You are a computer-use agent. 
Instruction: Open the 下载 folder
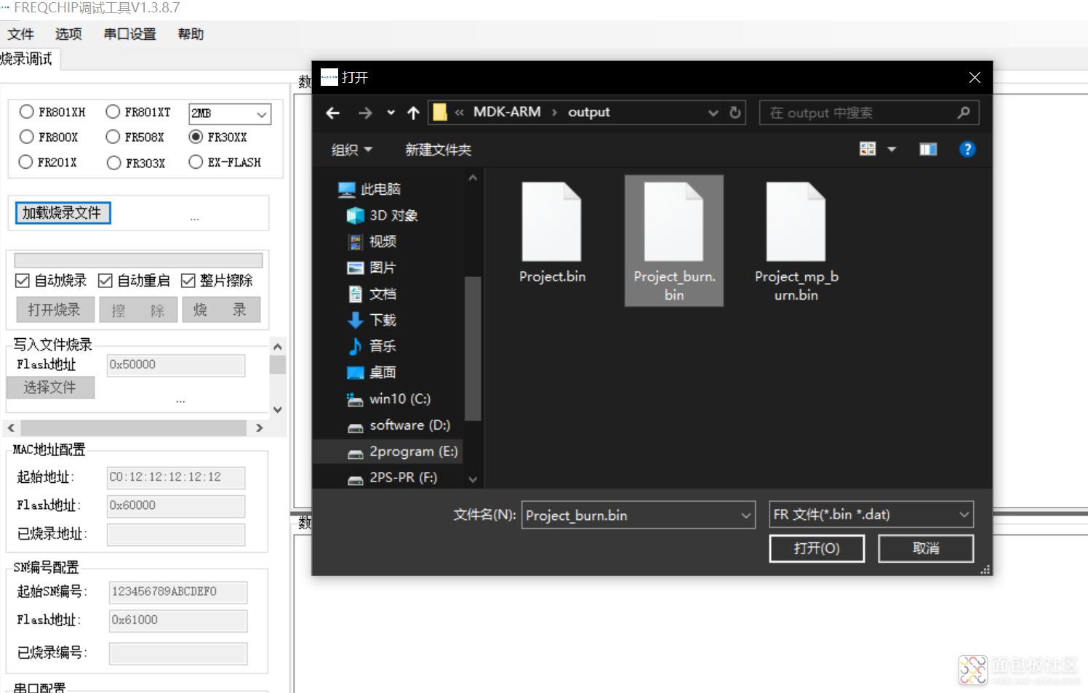coord(372,320)
